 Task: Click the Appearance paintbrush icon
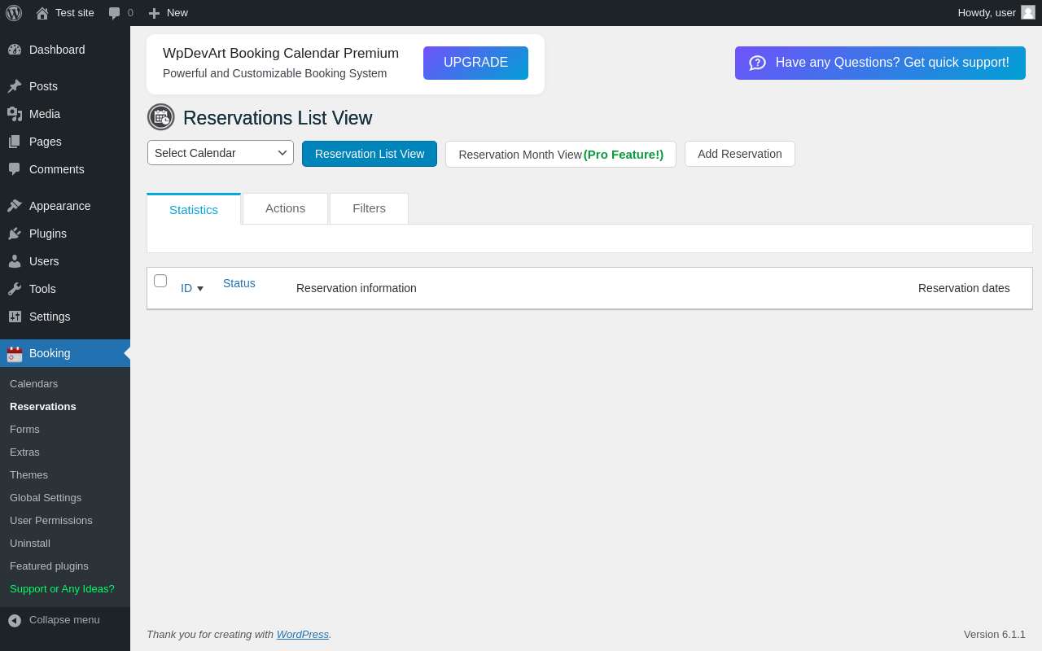[15, 206]
